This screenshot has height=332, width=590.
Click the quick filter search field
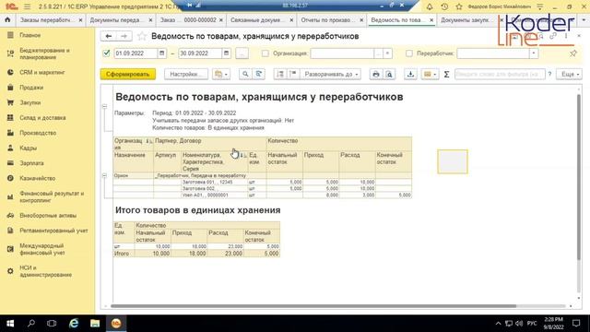pyautogui.click(x=500, y=74)
